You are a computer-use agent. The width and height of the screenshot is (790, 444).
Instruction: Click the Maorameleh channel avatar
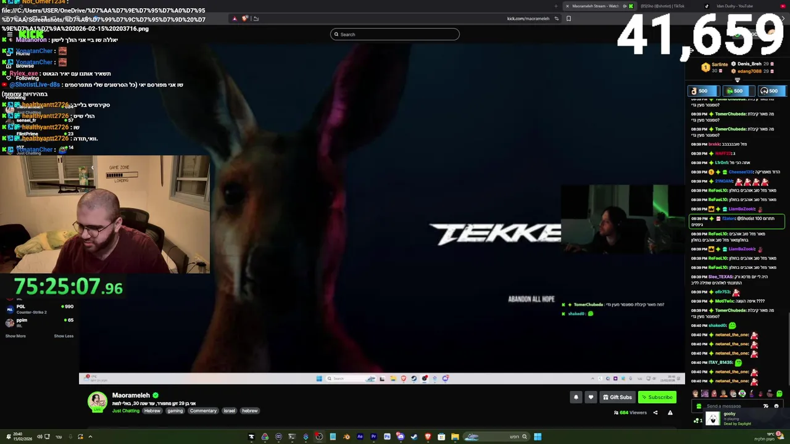(x=97, y=401)
